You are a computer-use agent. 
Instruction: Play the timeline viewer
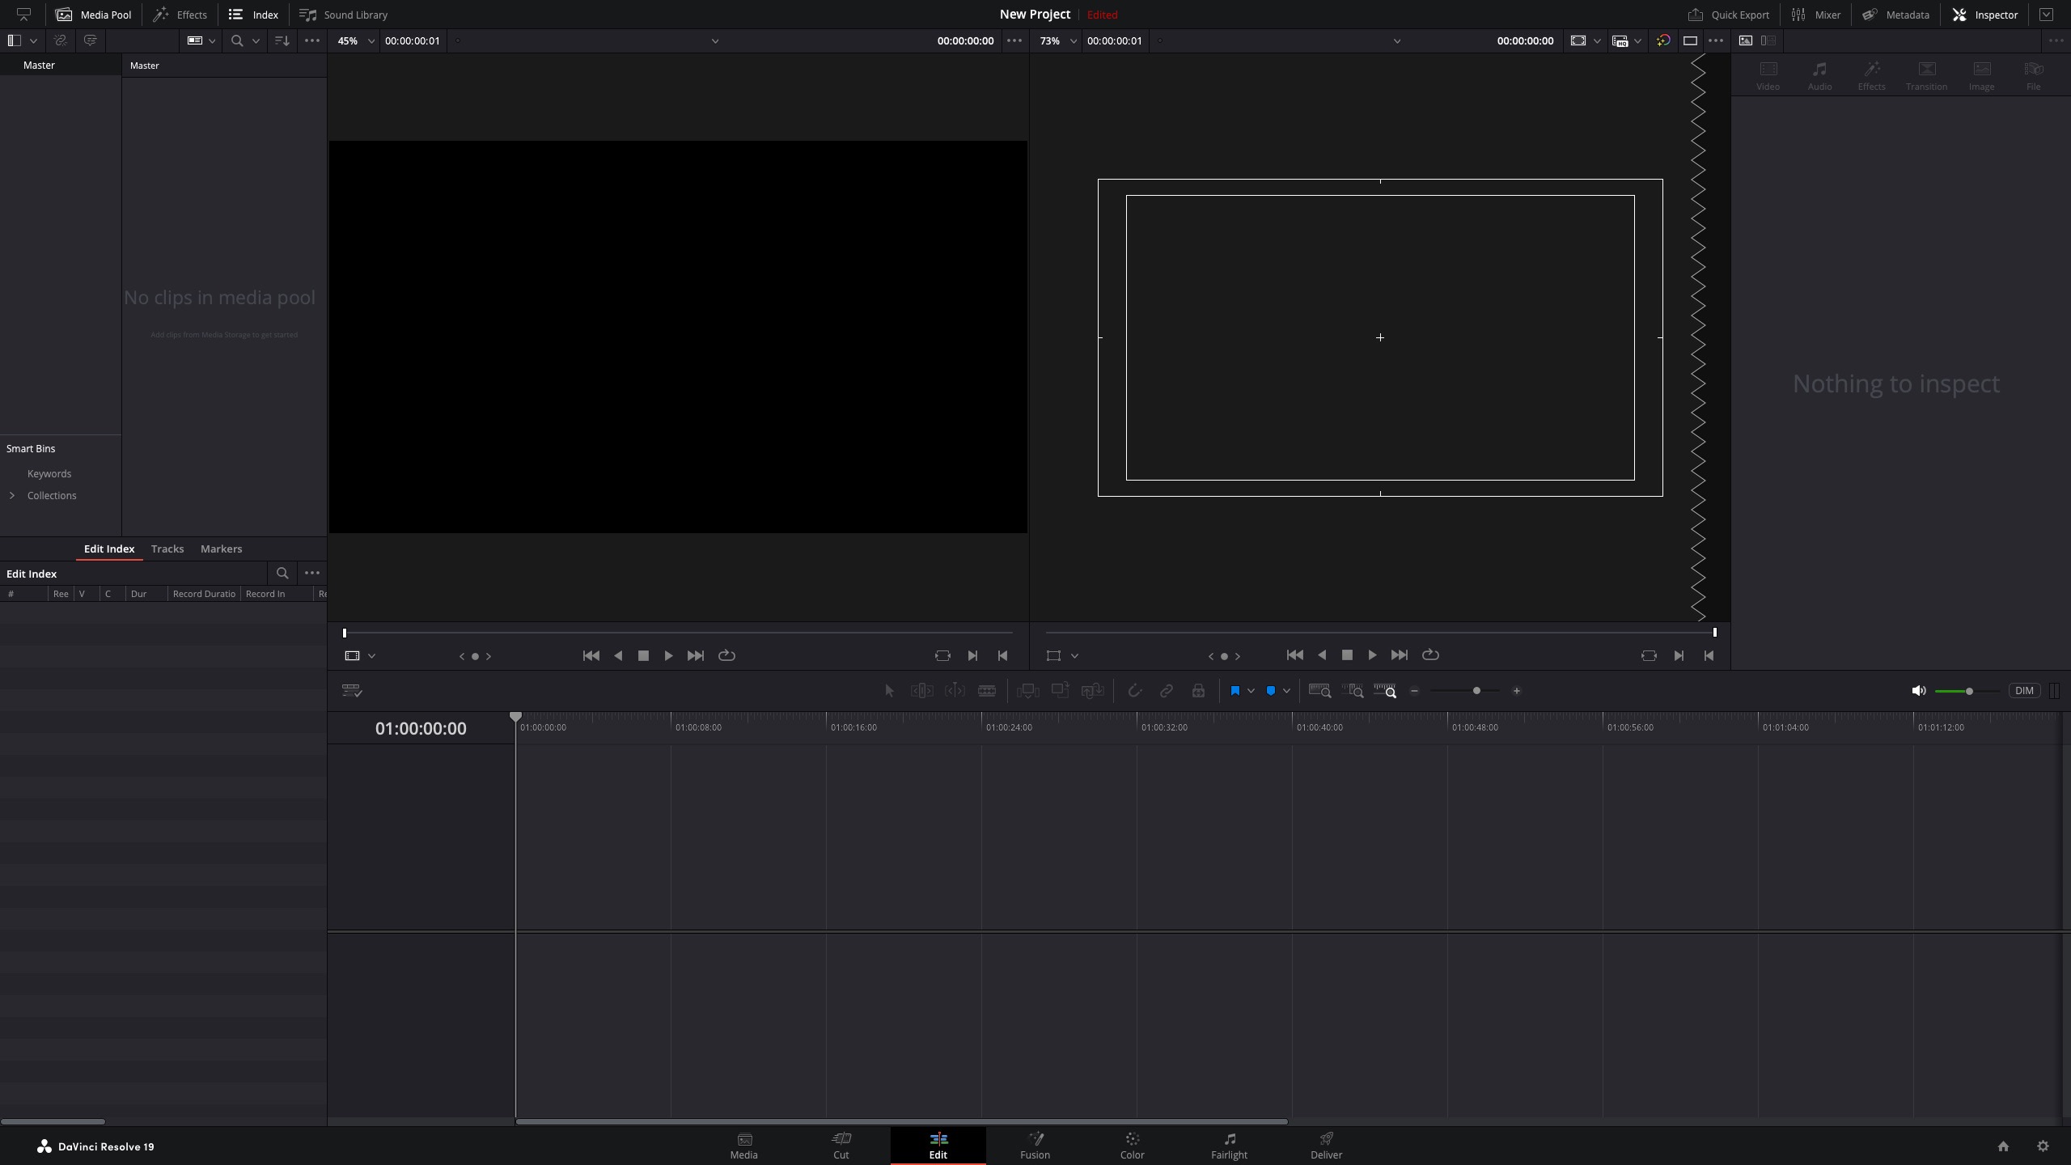(x=1372, y=655)
